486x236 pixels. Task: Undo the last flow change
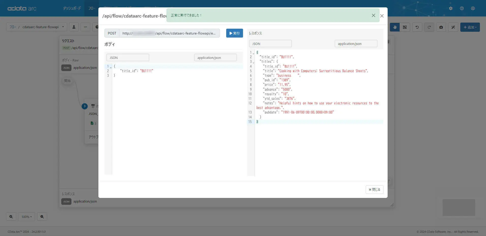(x=417, y=27)
